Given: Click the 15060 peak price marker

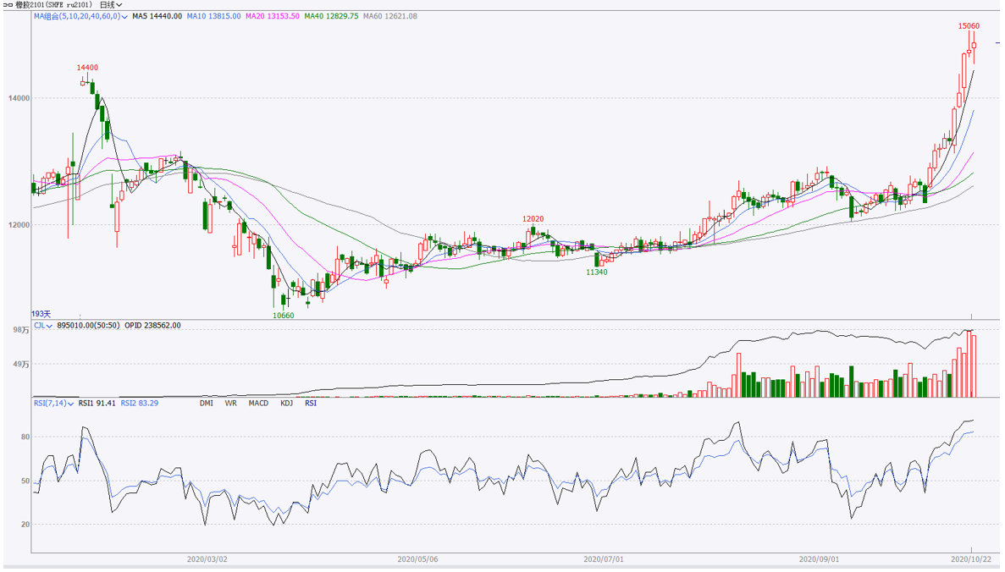Looking at the screenshot, I should click(969, 26).
